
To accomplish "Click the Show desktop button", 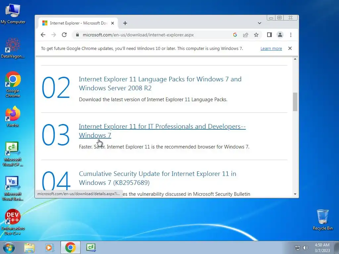I will [x=336, y=248].
